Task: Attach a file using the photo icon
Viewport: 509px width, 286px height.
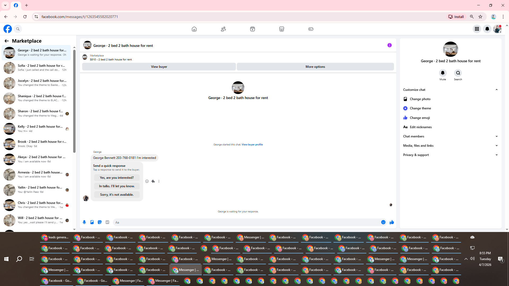Action: (92, 222)
